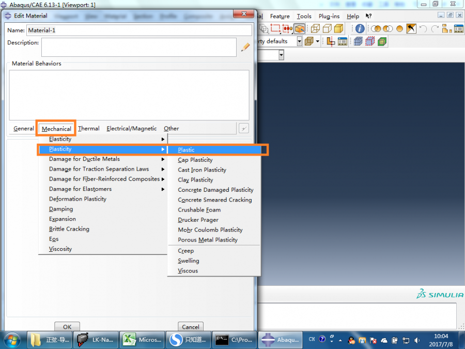Open the view cut manager table icon

tap(342, 41)
